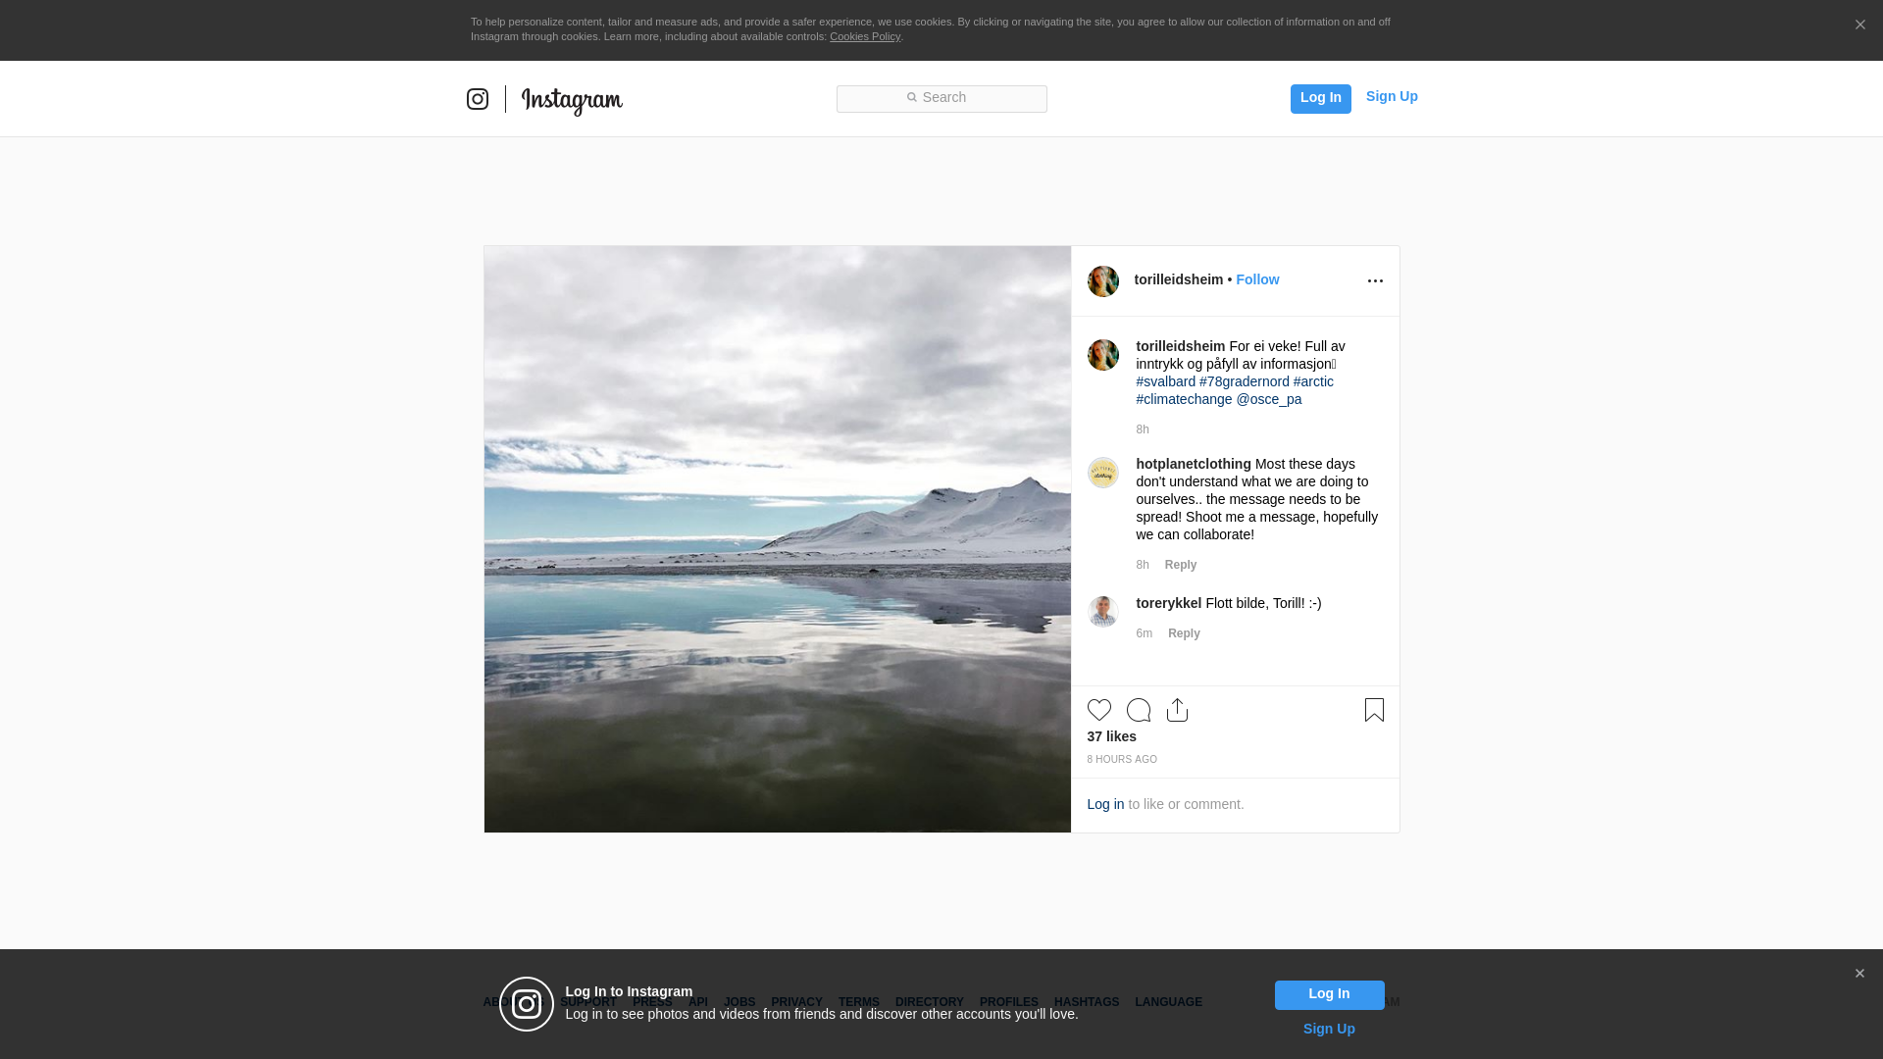
Task: Click the heart like icon
Action: point(1098,710)
